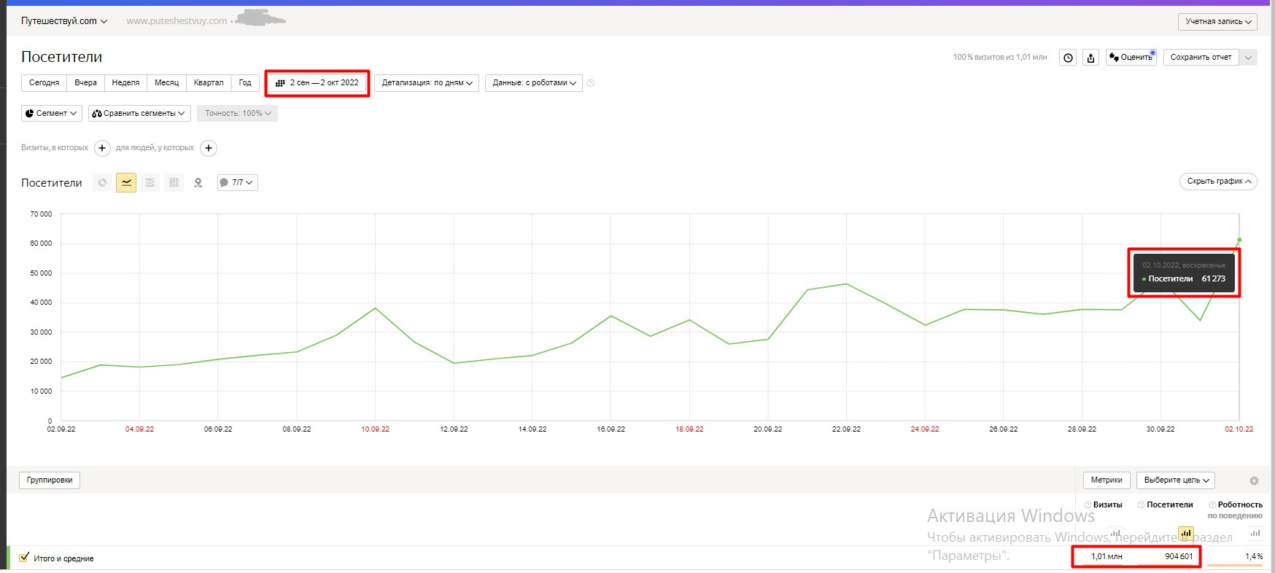The height and width of the screenshot is (573, 1275).
Task: Select the Неделя period tab
Action: [x=125, y=83]
